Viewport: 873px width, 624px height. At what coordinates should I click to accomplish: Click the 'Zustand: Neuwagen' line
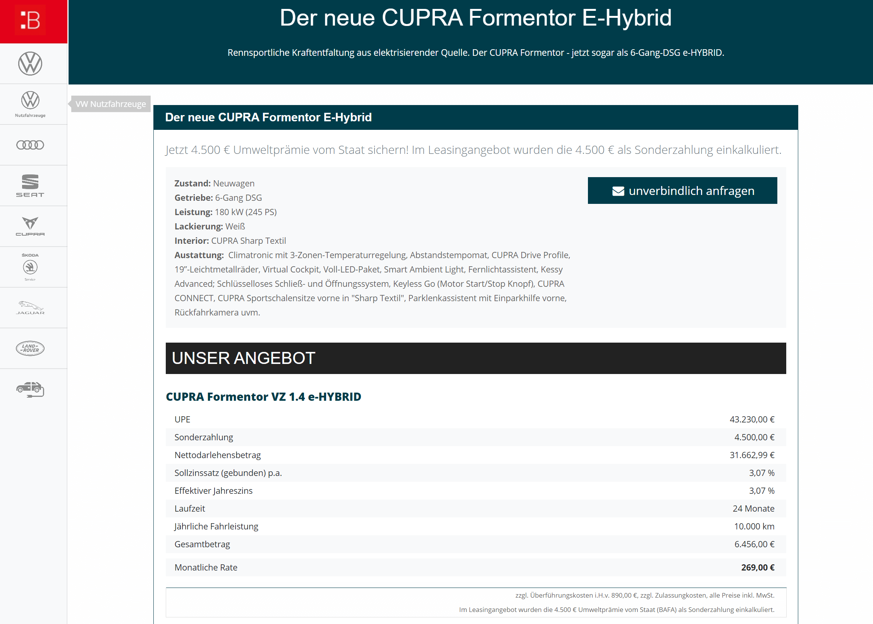point(214,183)
